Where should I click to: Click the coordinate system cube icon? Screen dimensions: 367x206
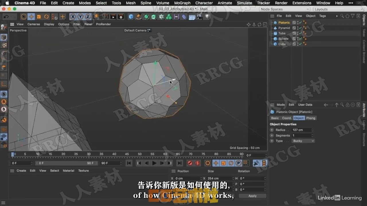coord(96,17)
